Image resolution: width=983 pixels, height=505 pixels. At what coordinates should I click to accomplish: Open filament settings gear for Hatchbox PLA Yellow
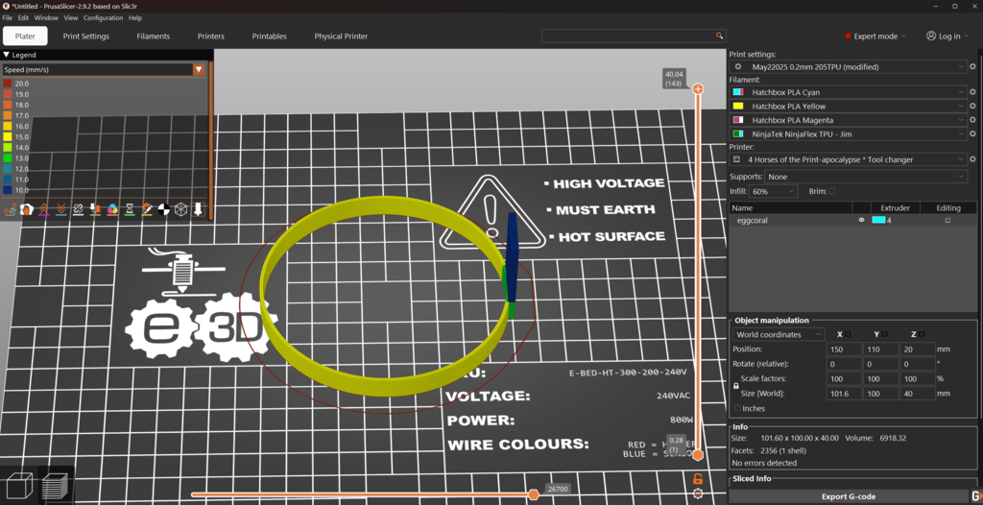[973, 106]
